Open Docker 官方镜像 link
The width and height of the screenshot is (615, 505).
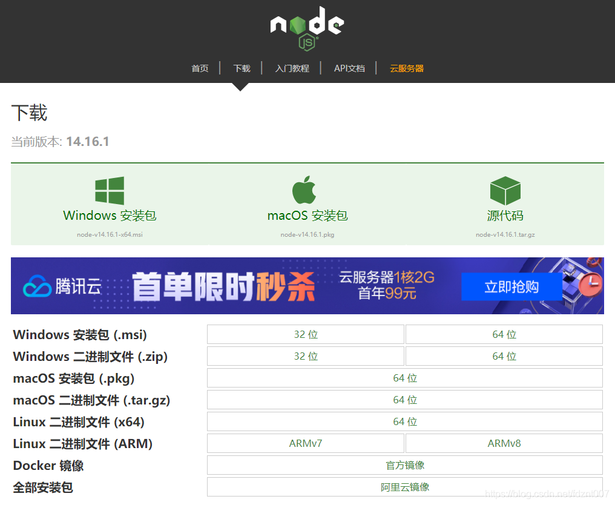(x=405, y=465)
